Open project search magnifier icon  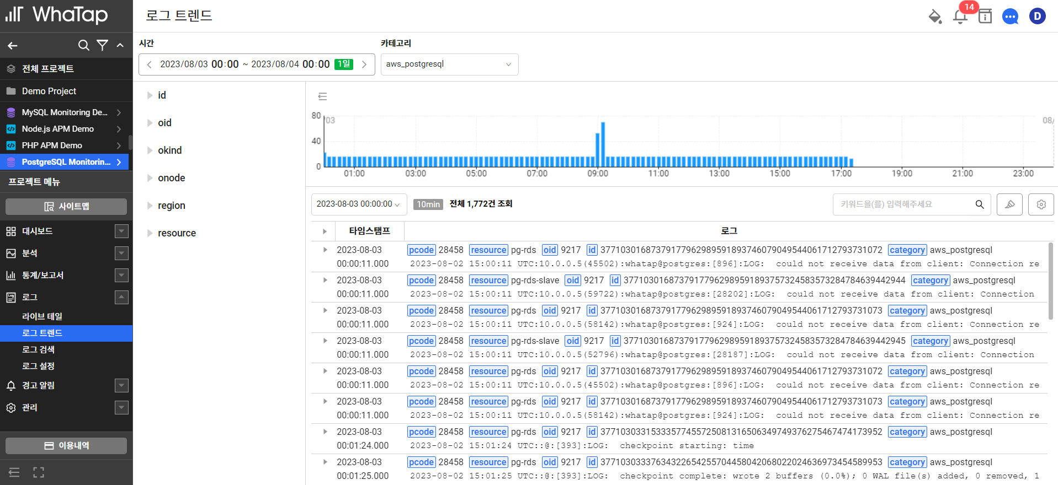click(x=83, y=45)
